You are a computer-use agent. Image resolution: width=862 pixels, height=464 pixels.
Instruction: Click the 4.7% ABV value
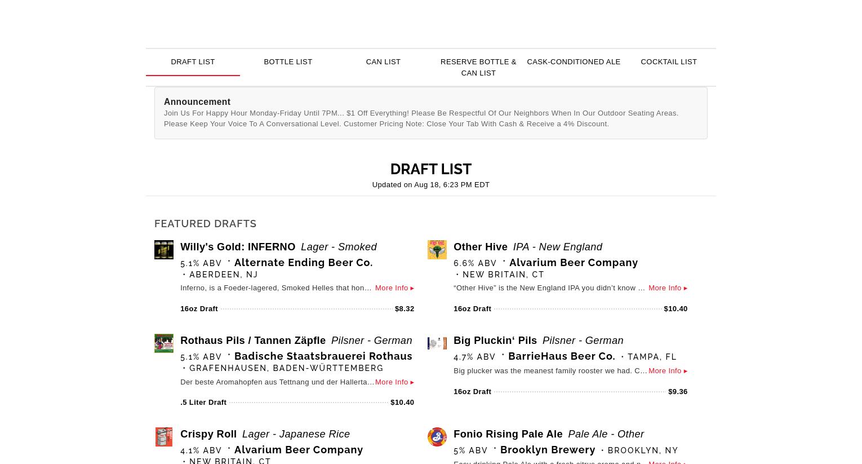474,357
